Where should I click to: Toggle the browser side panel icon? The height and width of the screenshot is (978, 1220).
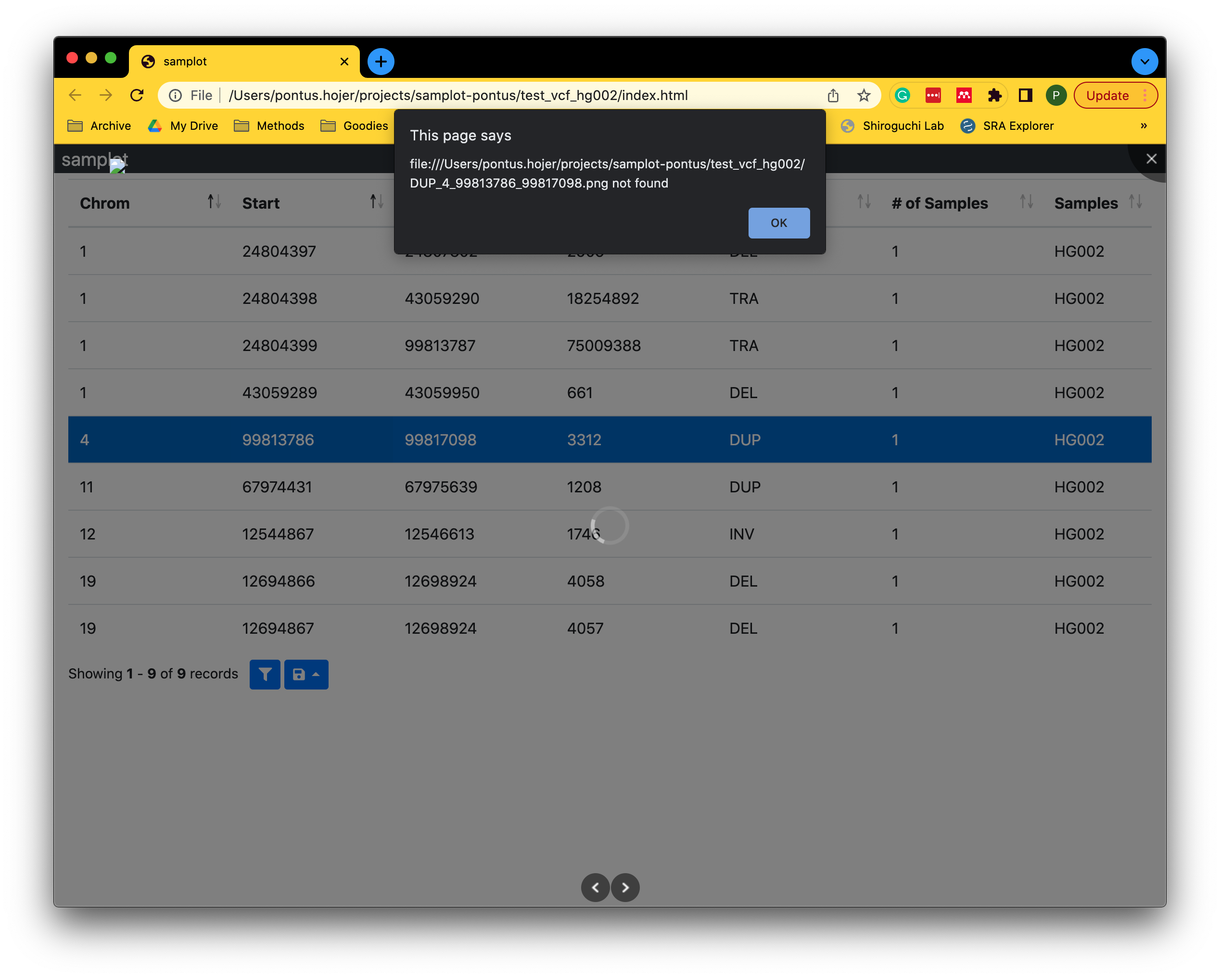(1025, 95)
